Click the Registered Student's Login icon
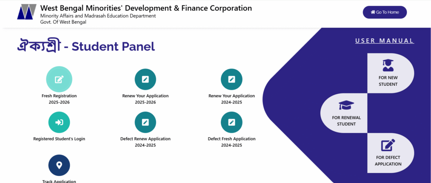The width and height of the screenshot is (431, 183). 59,122
